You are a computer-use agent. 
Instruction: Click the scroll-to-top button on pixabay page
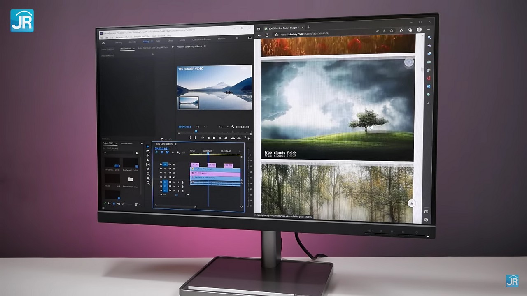pos(411,203)
